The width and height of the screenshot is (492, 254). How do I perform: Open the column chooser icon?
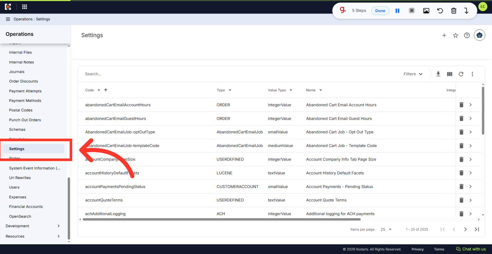[x=449, y=74]
